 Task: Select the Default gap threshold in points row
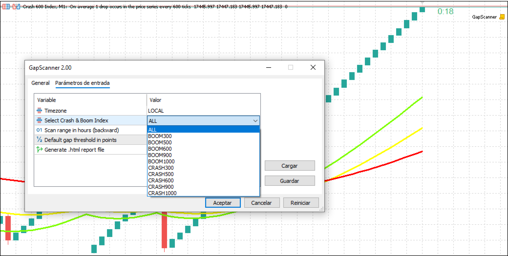(x=91, y=140)
